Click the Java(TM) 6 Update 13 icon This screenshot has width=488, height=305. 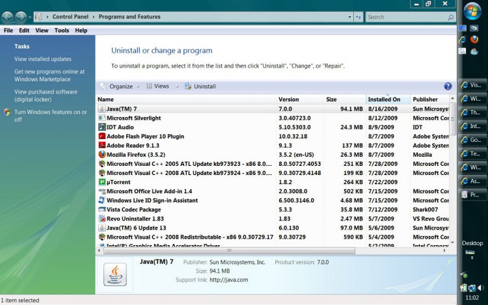[102, 228]
